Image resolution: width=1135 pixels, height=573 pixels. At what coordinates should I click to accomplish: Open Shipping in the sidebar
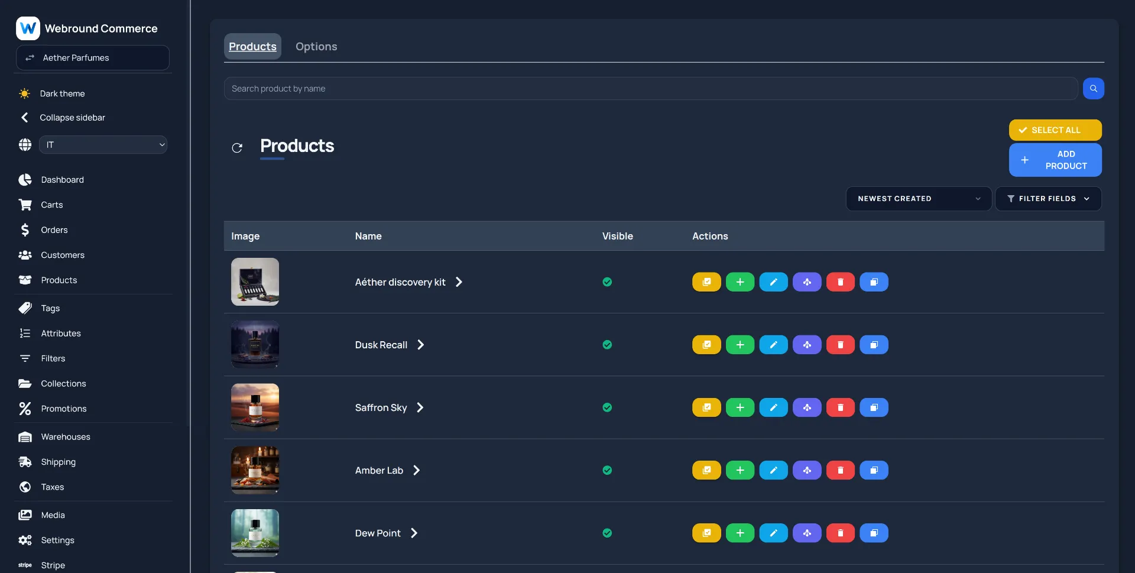coord(58,462)
